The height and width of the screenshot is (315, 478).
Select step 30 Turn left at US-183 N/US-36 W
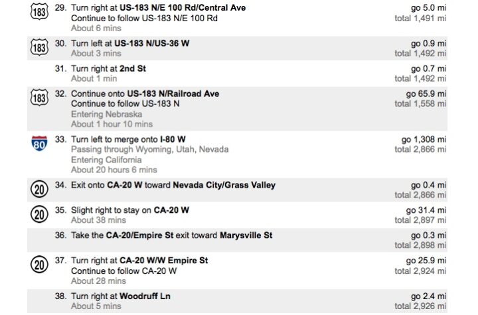(237, 48)
